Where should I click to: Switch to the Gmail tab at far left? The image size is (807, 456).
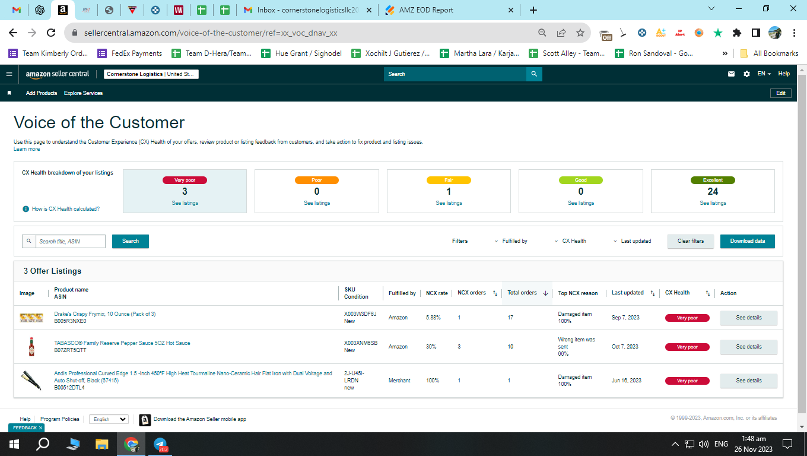[x=17, y=10]
